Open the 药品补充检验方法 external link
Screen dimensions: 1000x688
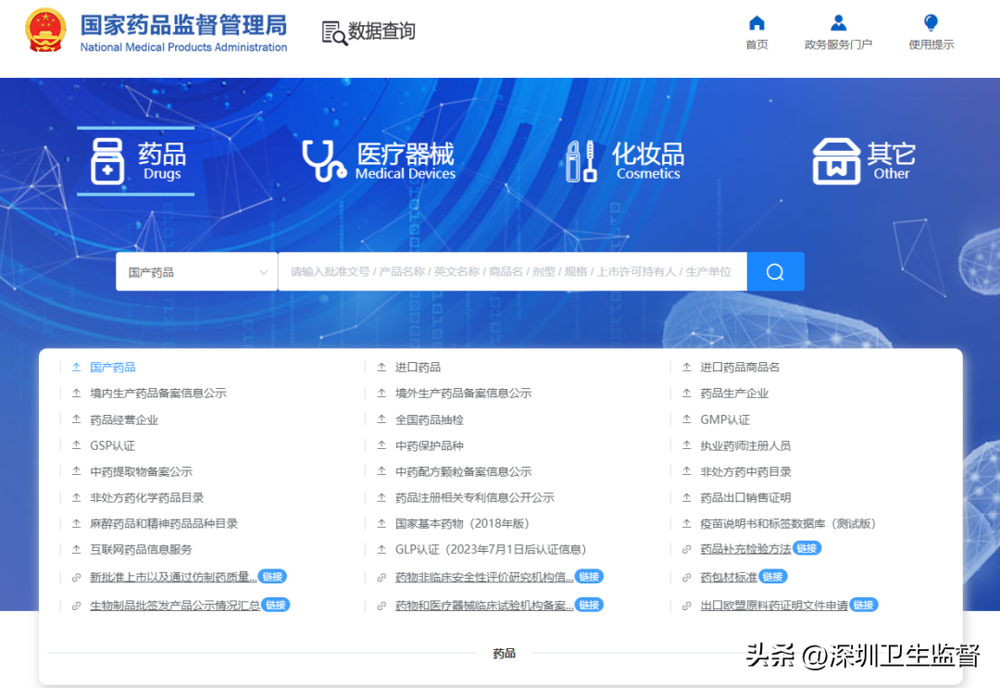tap(745, 549)
